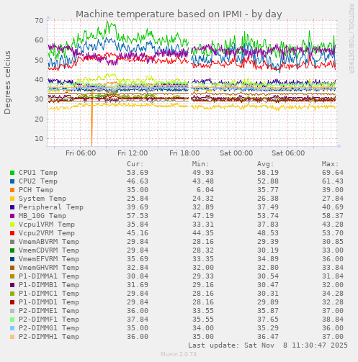Click the 'Fri 06:00' time axis label
The image size is (358, 362).
click(81, 153)
